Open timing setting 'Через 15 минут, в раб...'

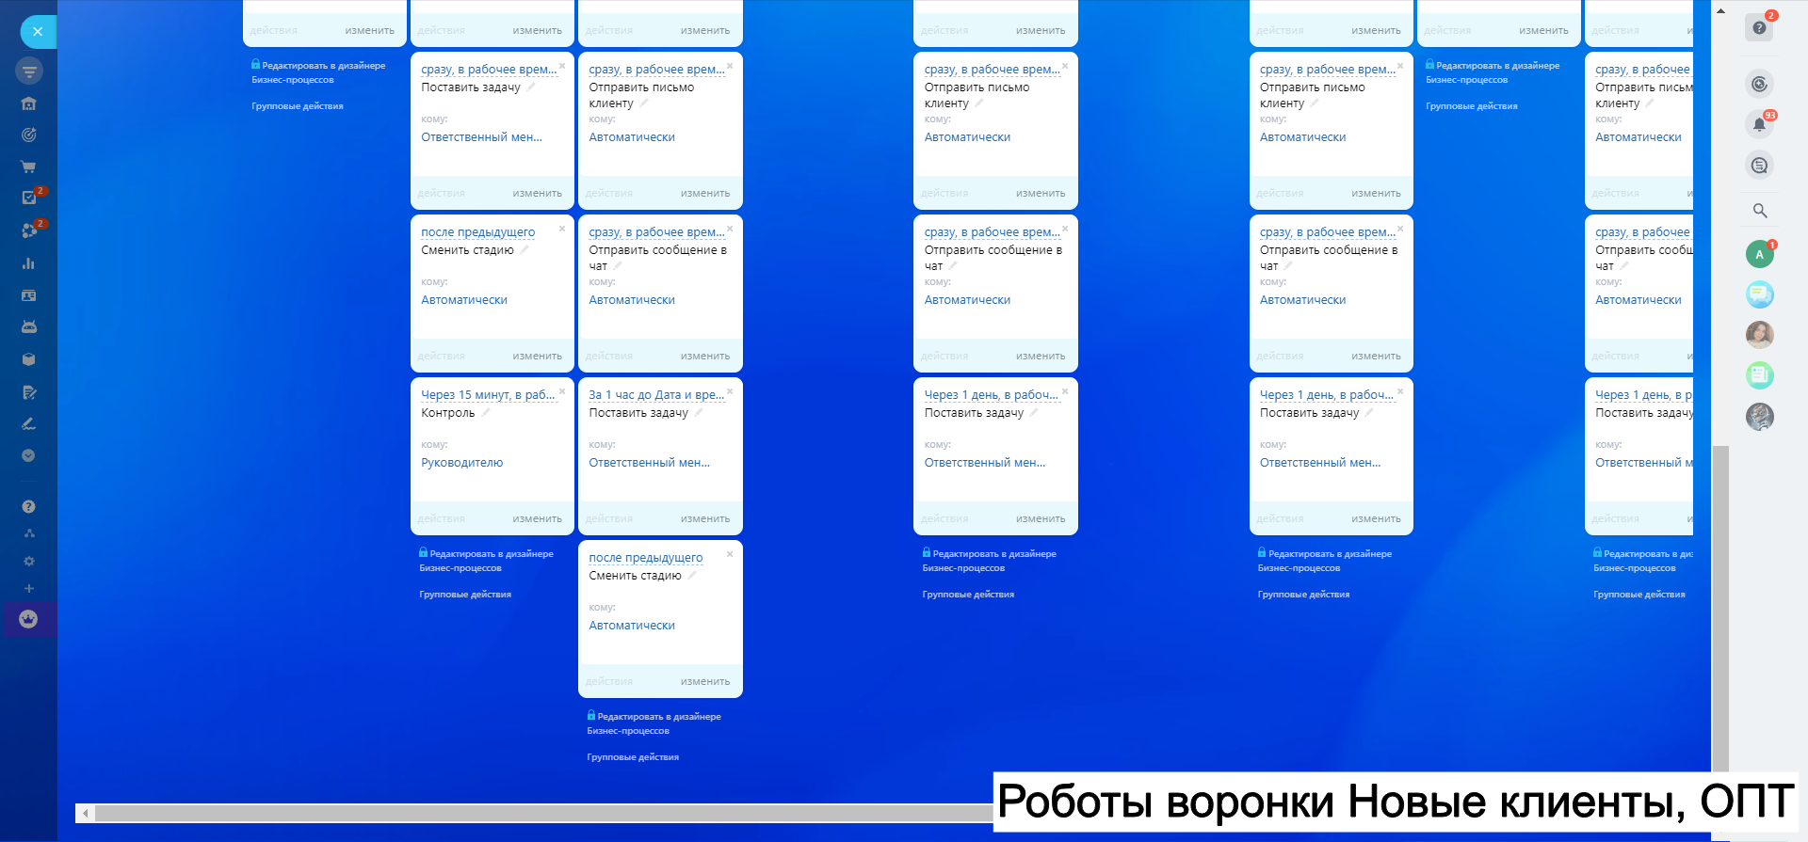[x=487, y=395]
